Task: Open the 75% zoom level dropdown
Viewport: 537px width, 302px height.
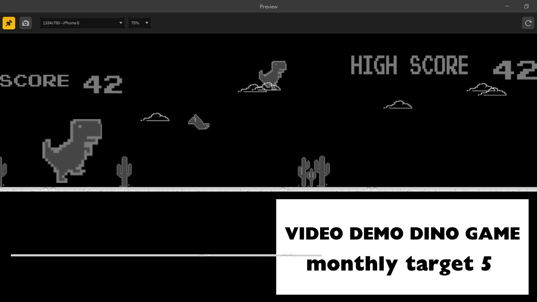Action: [x=140, y=23]
